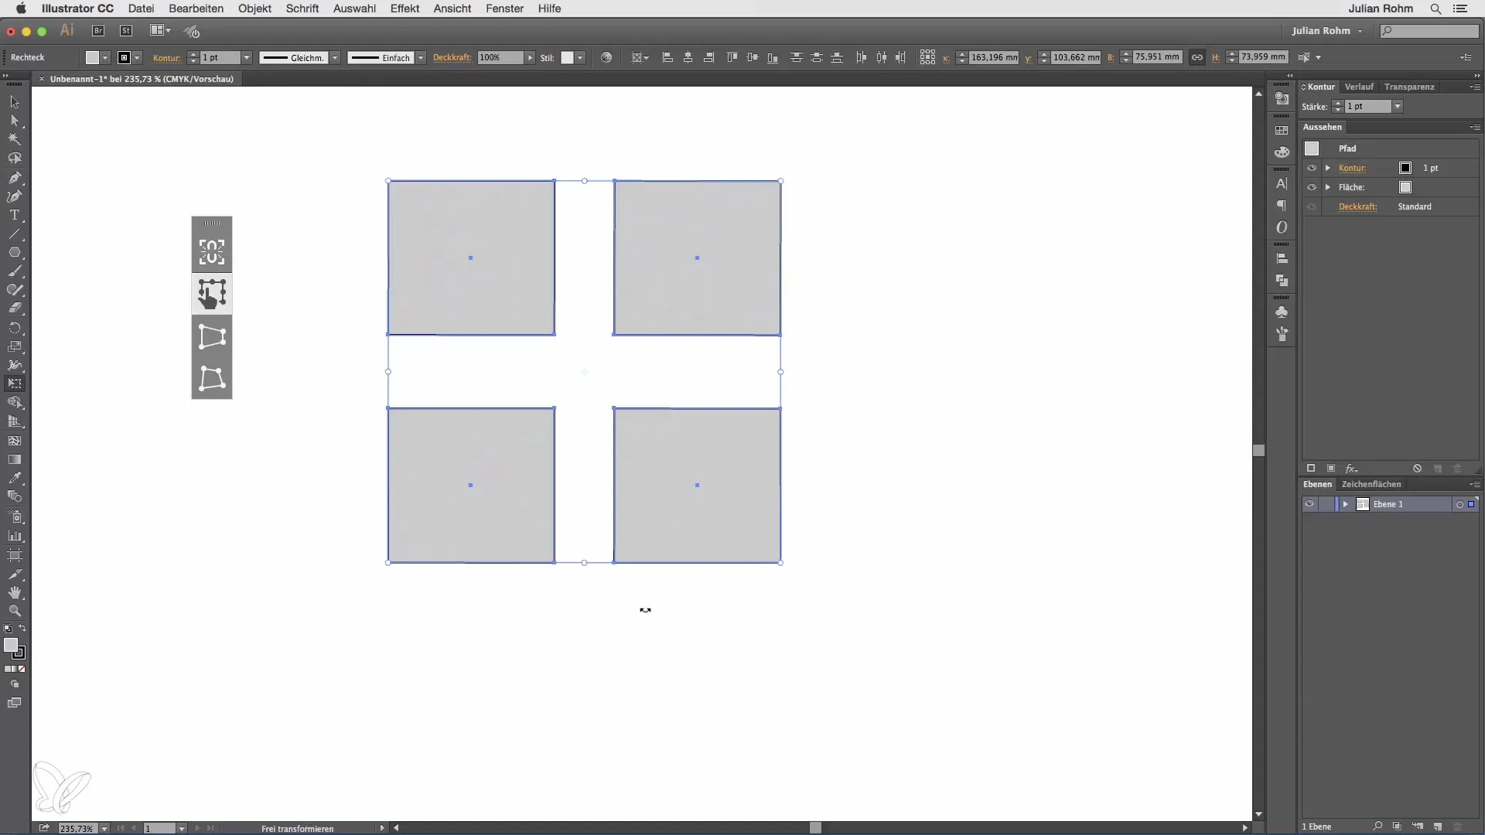This screenshot has height=835, width=1485.
Task: Open the Color palette panel icon
Action: click(1282, 152)
